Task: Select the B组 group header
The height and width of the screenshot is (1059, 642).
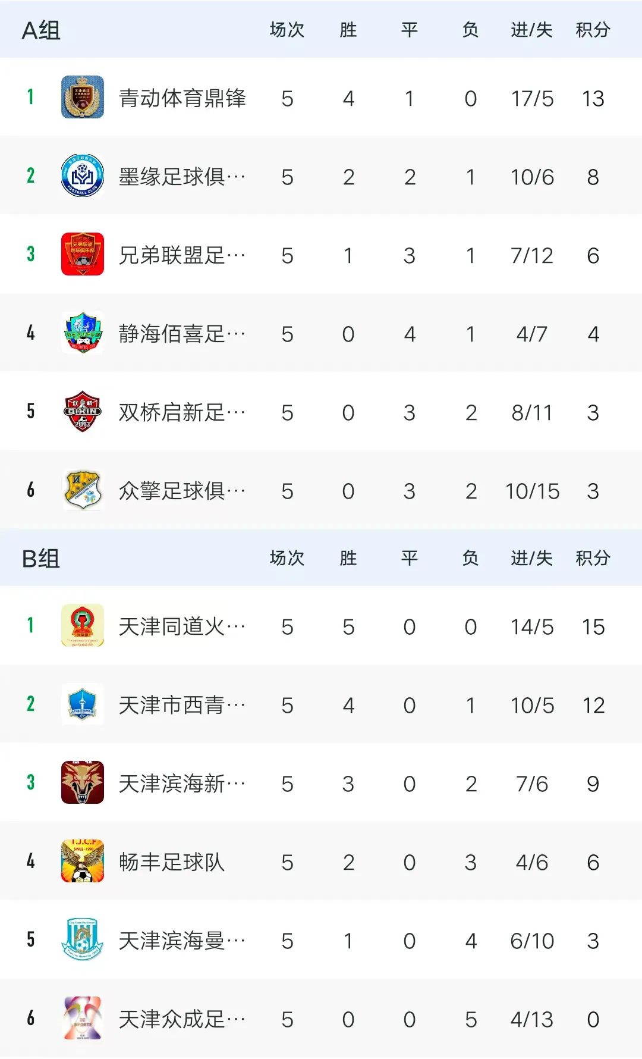Action: tap(41, 559)
